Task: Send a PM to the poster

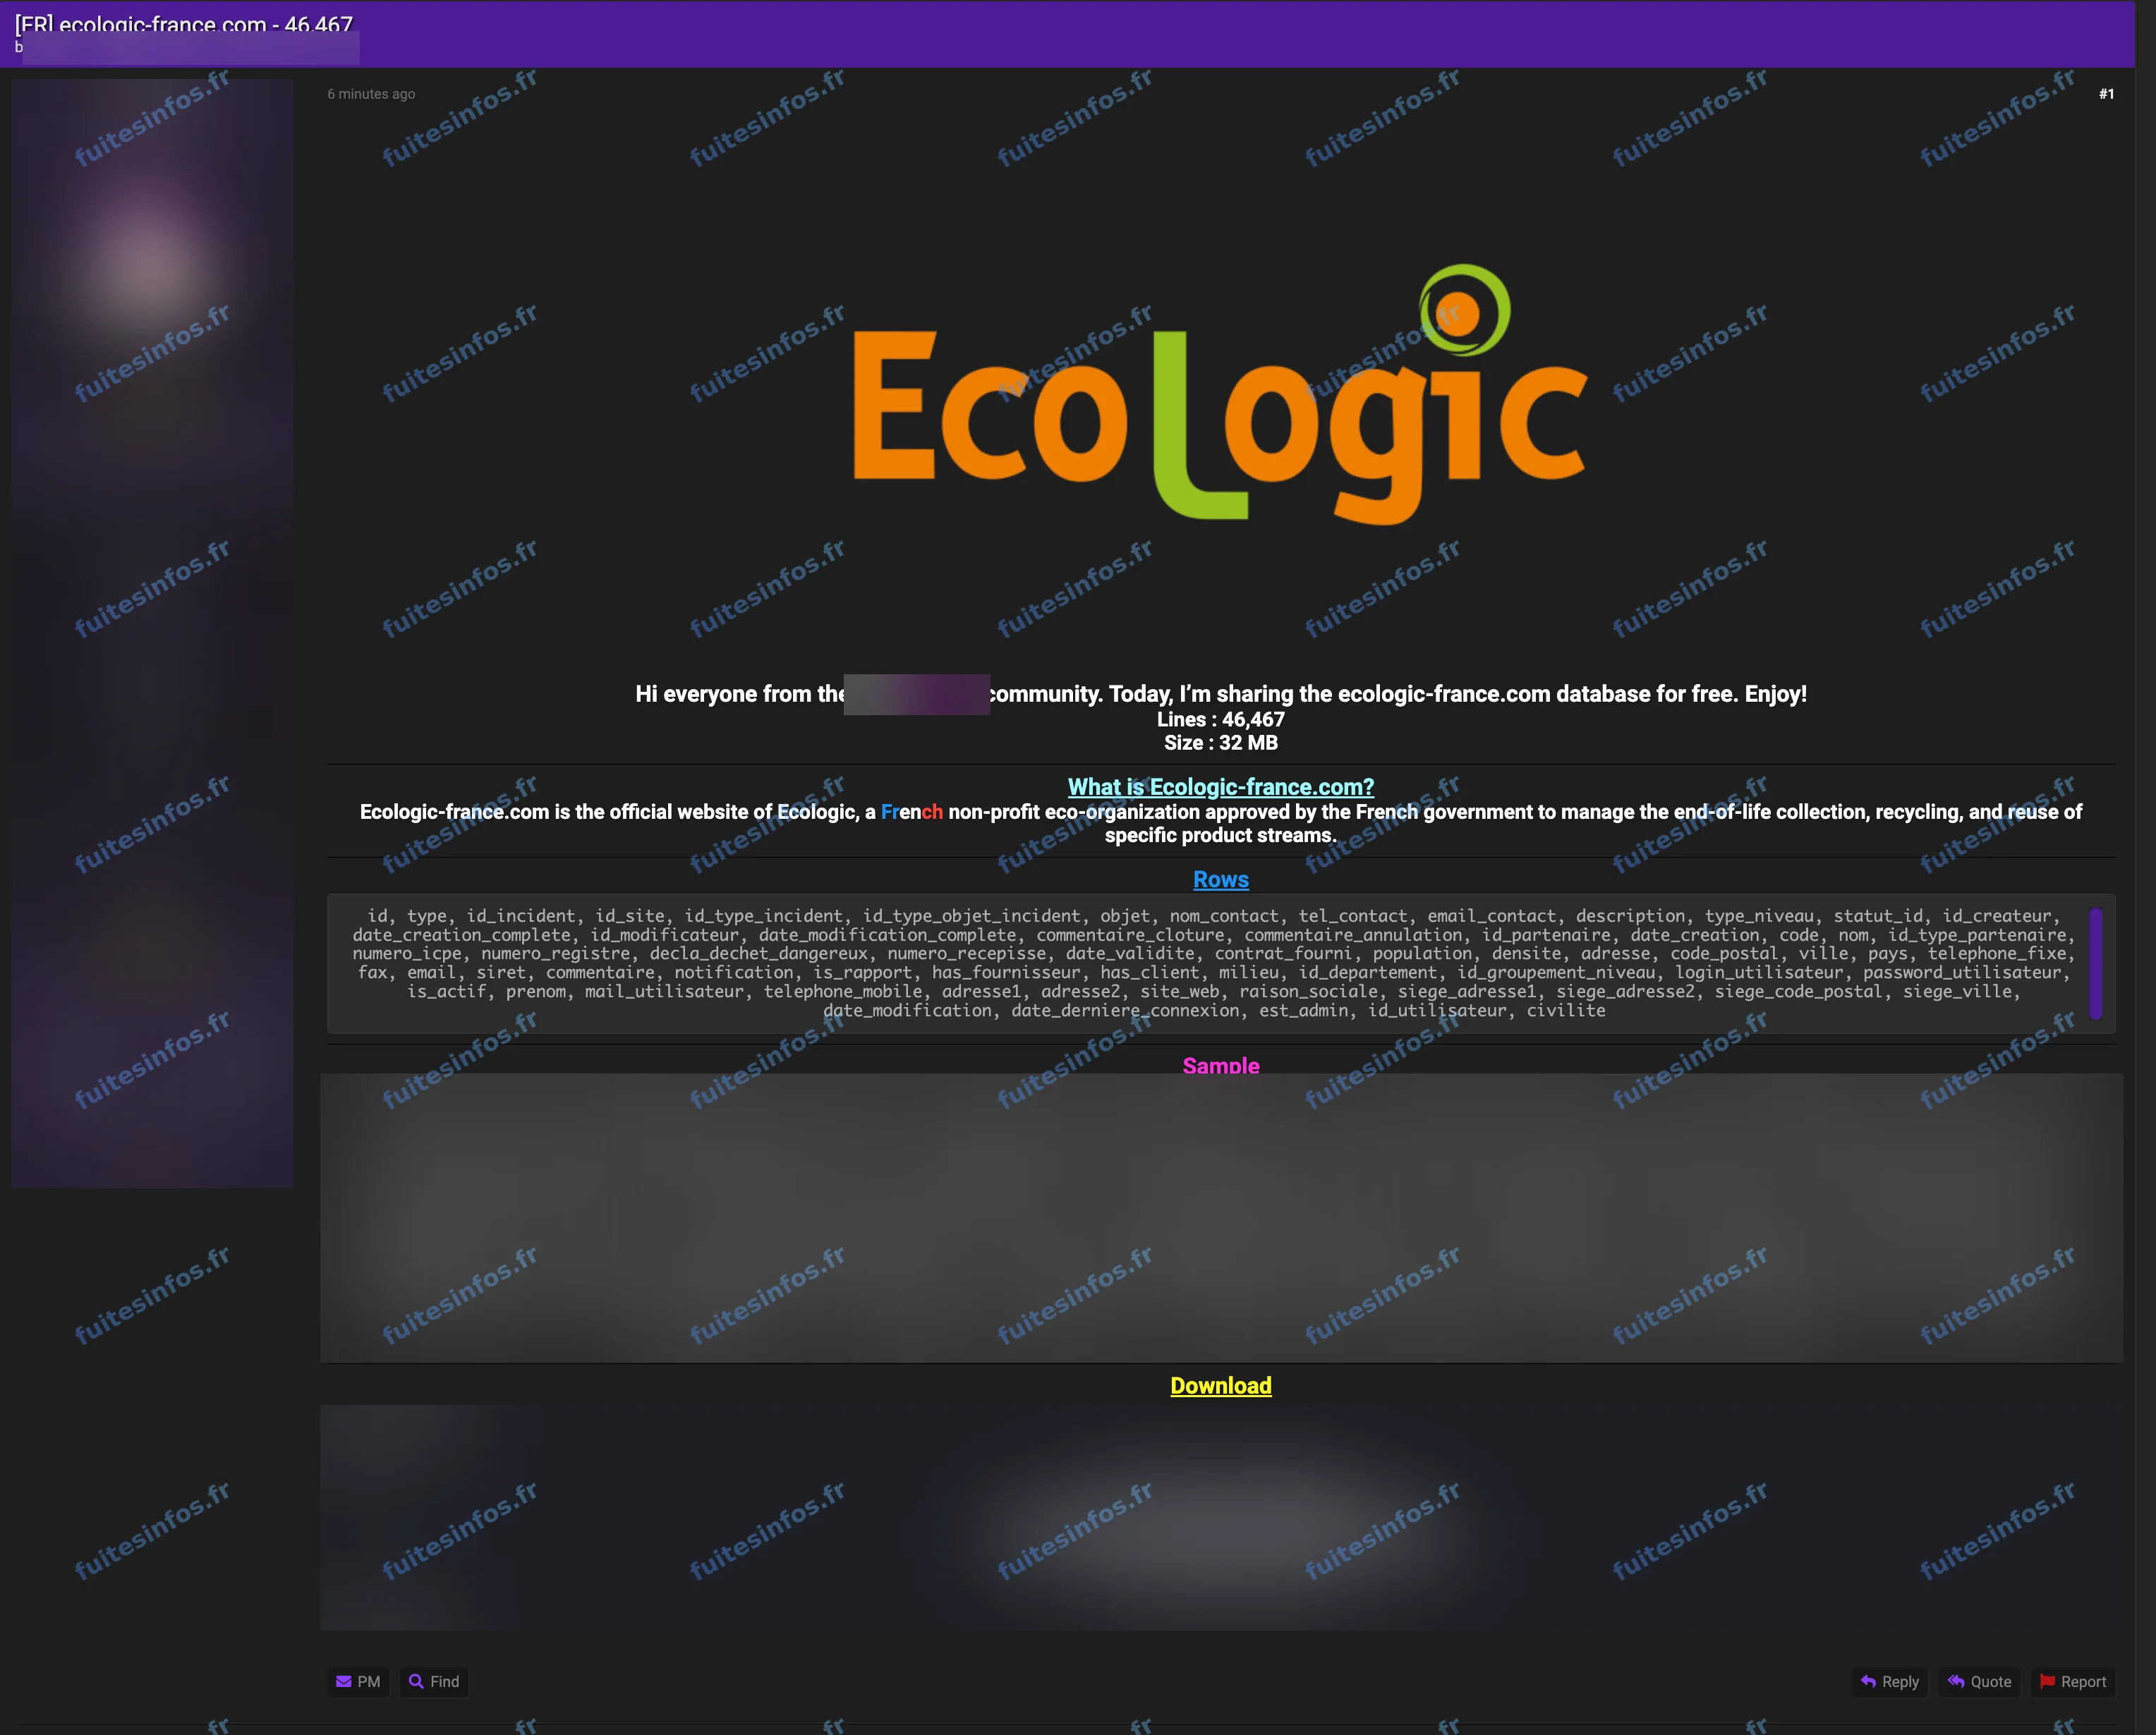Action: click(358, 1682)
